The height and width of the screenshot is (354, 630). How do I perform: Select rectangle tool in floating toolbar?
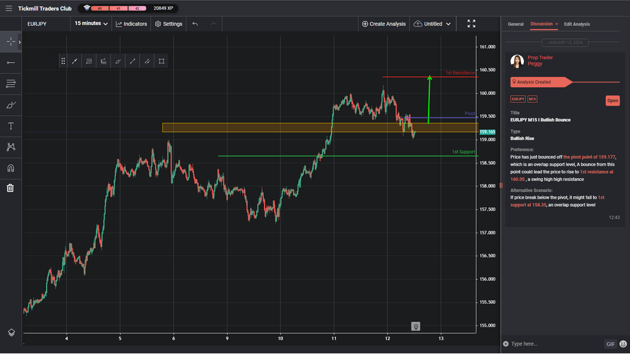(162, 61)
